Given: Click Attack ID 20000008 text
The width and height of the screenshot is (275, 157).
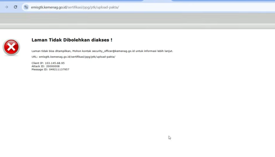Looking at the screenshot, I should [46, 66].
